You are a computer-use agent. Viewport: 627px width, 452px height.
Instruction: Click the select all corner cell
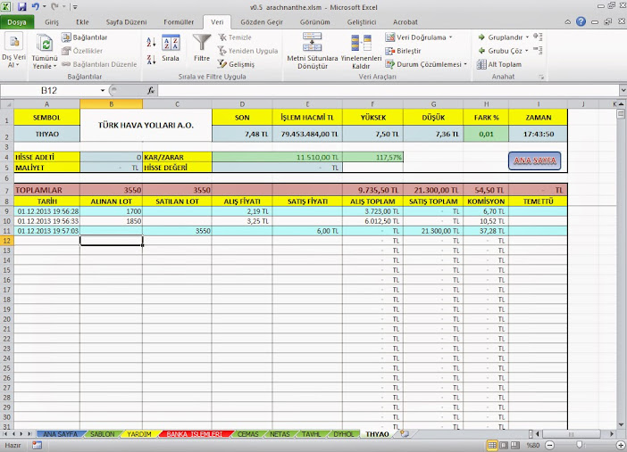coord(7,104)
